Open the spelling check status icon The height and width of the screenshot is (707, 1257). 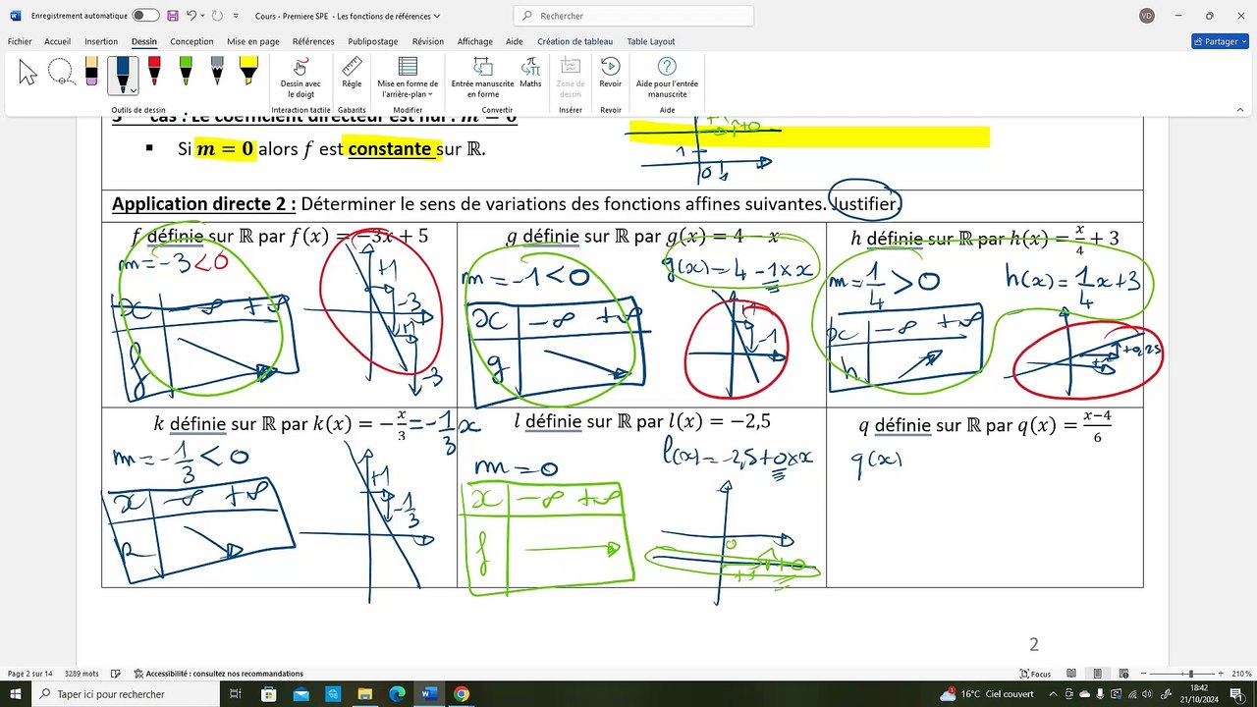point(116,674)
